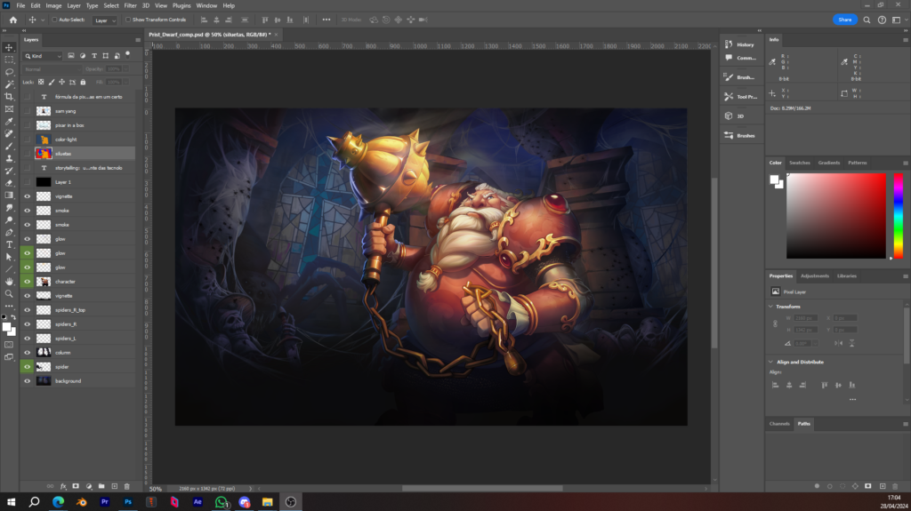Select the Clone Stamp tool
This screenshot has height=511, width=911.
[x=9, y=158]
